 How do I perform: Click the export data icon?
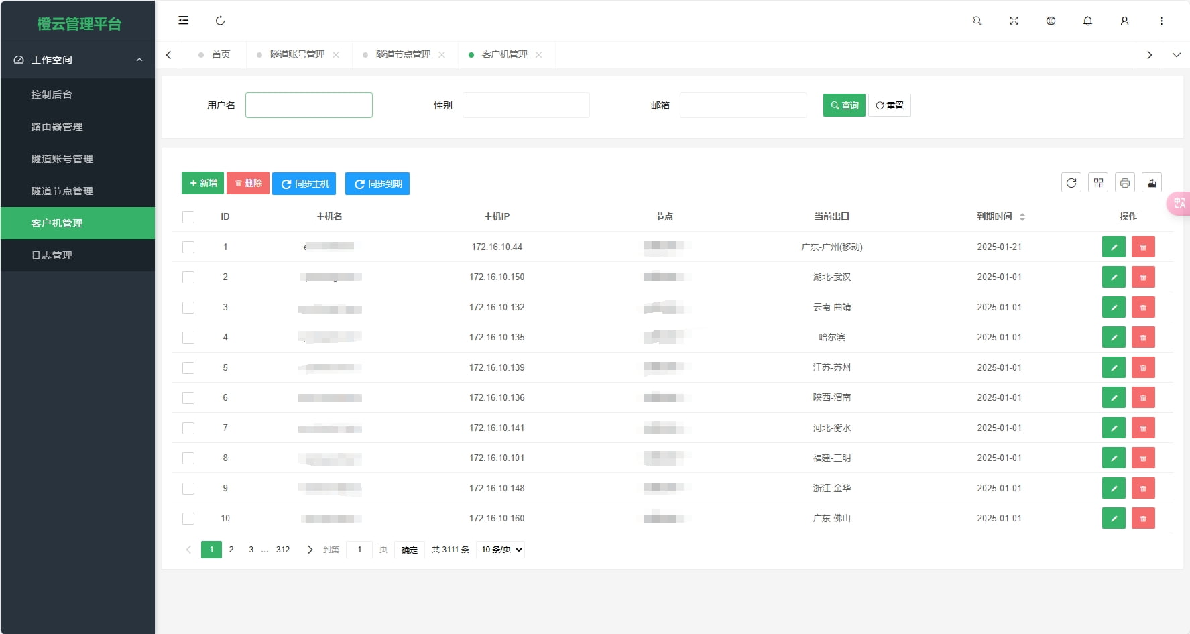coord(1152,182)
